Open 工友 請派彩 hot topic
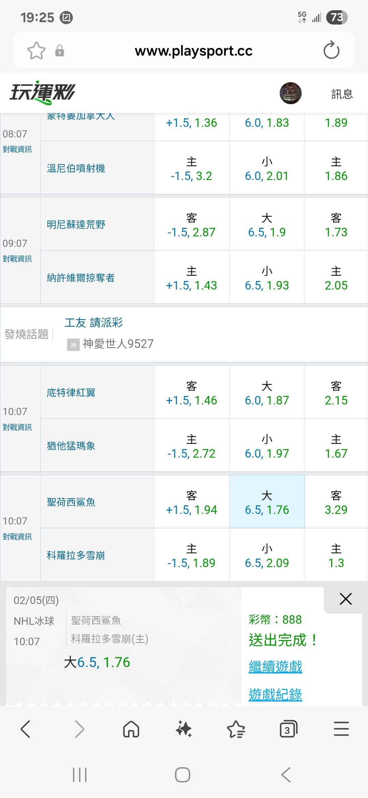The width and height of the screenshot is (368, 798). [x=94, y=323]
